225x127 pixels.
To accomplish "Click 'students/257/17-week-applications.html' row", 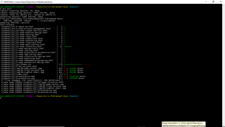I will tap(34, 45).
